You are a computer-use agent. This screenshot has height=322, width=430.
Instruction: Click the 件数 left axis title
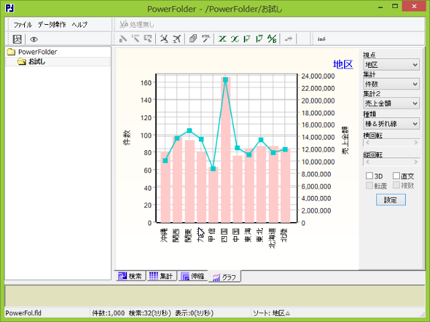click(x=127, y=138)
